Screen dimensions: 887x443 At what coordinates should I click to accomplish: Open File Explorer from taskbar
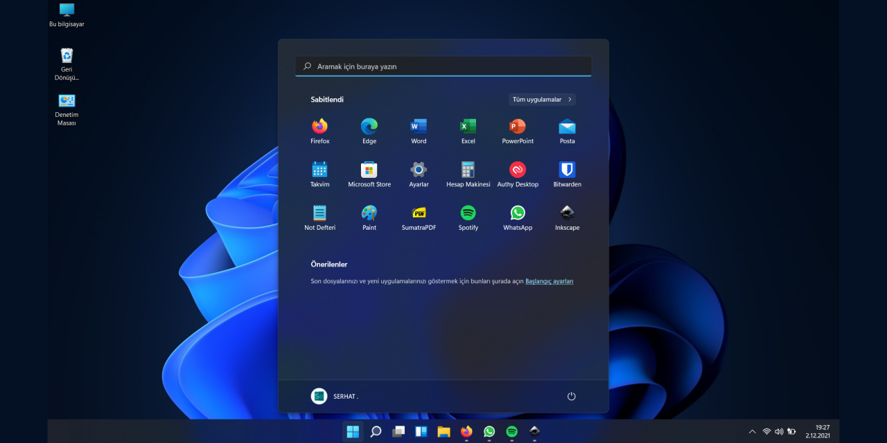[443, 431]
